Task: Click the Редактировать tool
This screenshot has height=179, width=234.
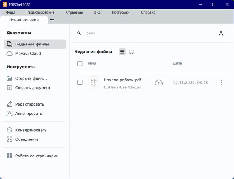Action: [x=29, y=104]
